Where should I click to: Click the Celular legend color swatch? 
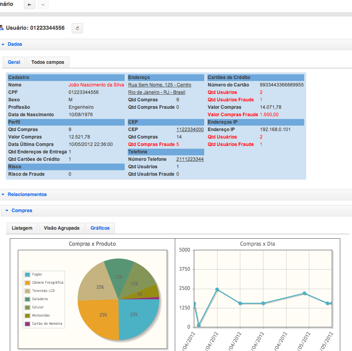click(27, 308)
